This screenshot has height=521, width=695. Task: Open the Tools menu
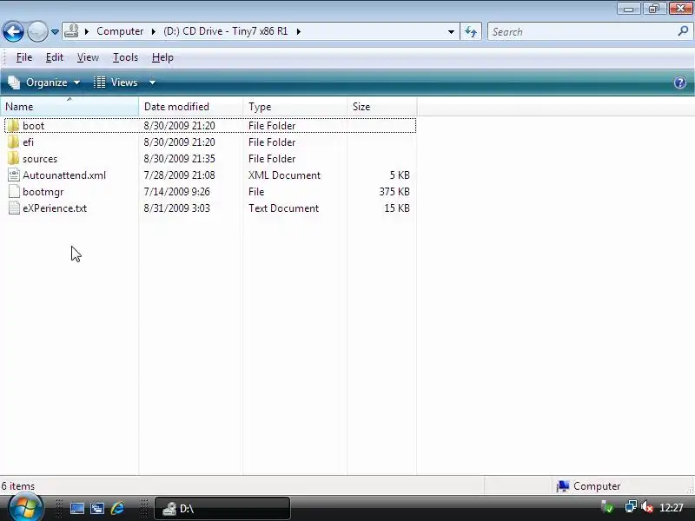tap(125, 57)
